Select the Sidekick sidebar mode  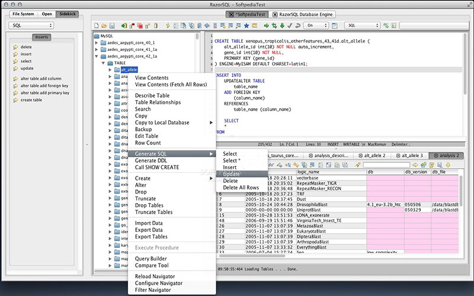coord(68,14)
